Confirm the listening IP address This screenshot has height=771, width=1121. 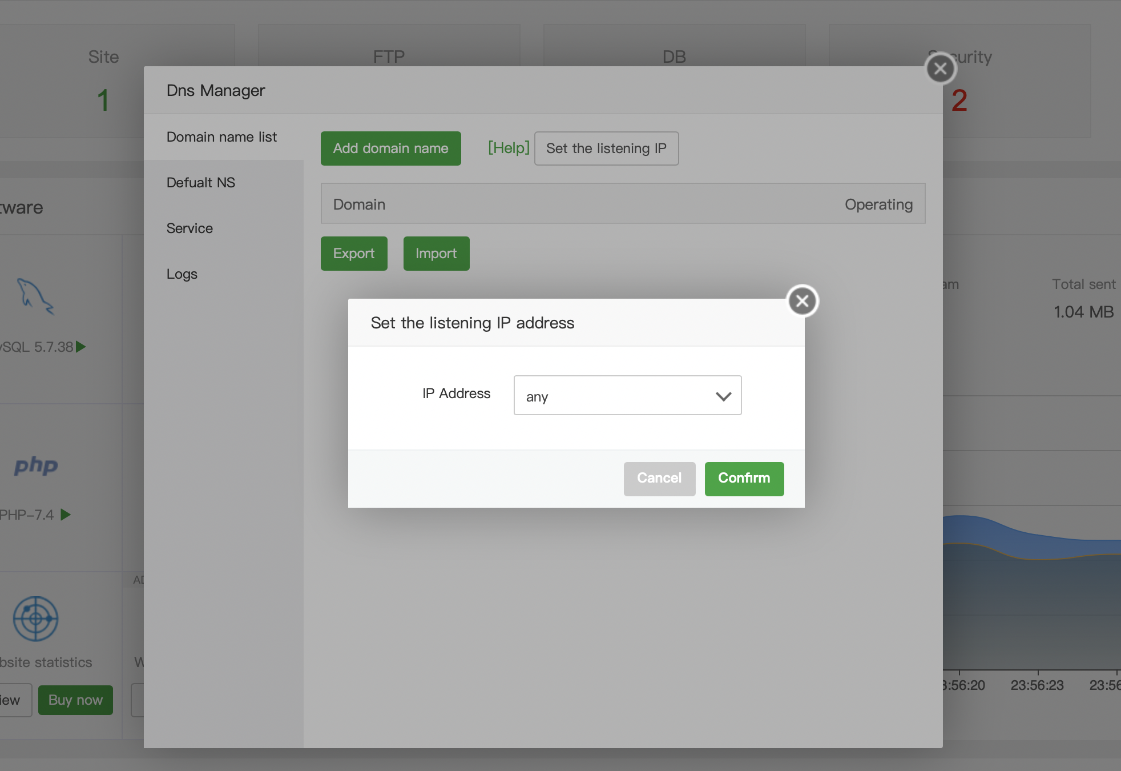[x=744, y=479]
